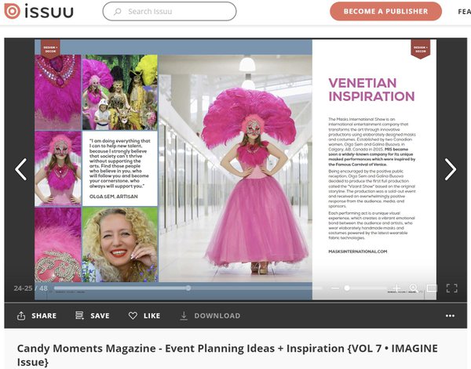The image size is (471, 369).
Task: Click the page progress slider knob
Action: 188,288
